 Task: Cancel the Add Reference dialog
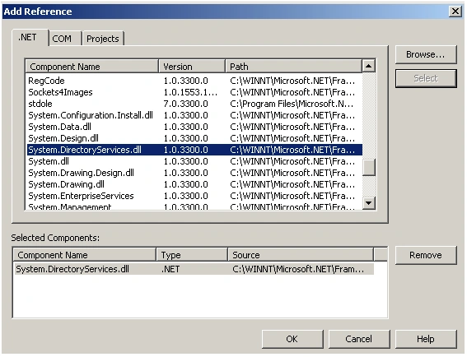(x=359, y=339)
